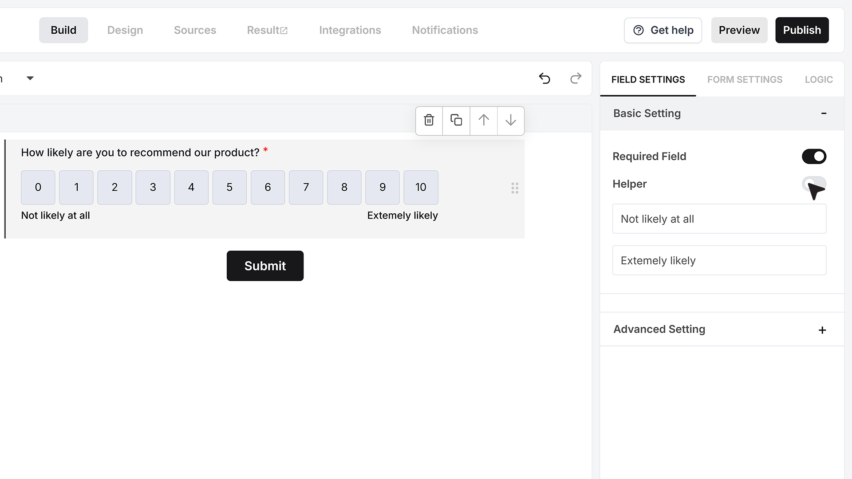The image size is (852, 479).
Task: Grab the field drag handle dots
Action: (515, 188)
